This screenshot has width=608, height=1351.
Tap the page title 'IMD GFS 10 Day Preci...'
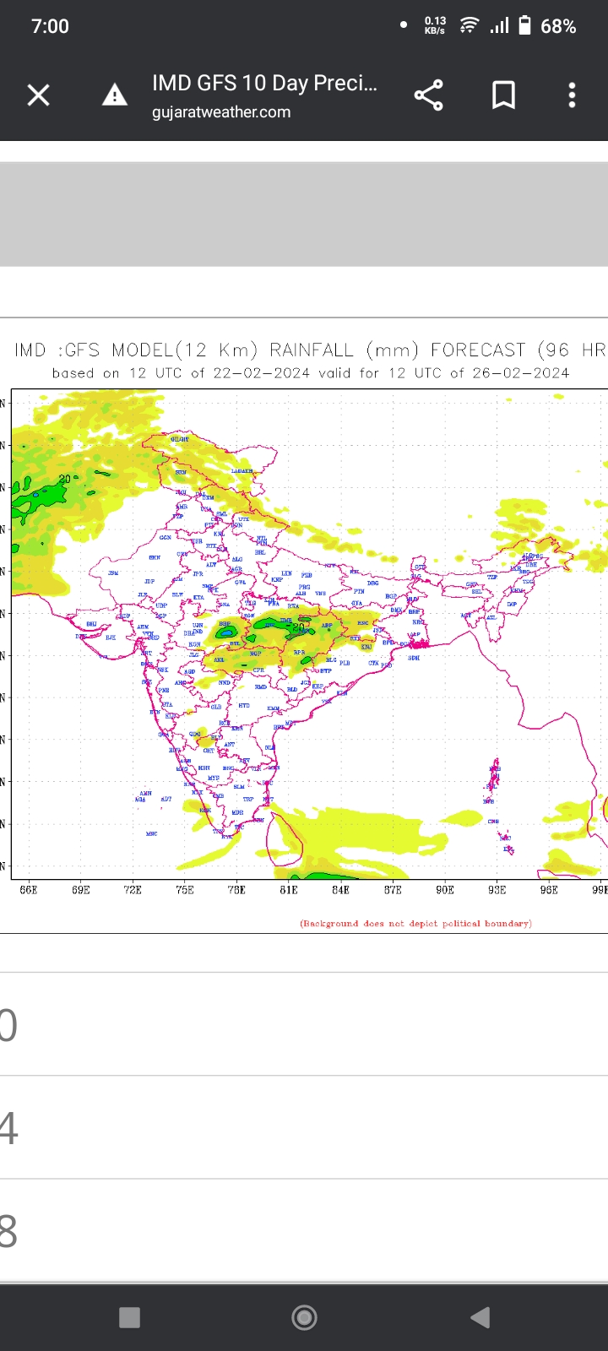(x=264, y=83)
